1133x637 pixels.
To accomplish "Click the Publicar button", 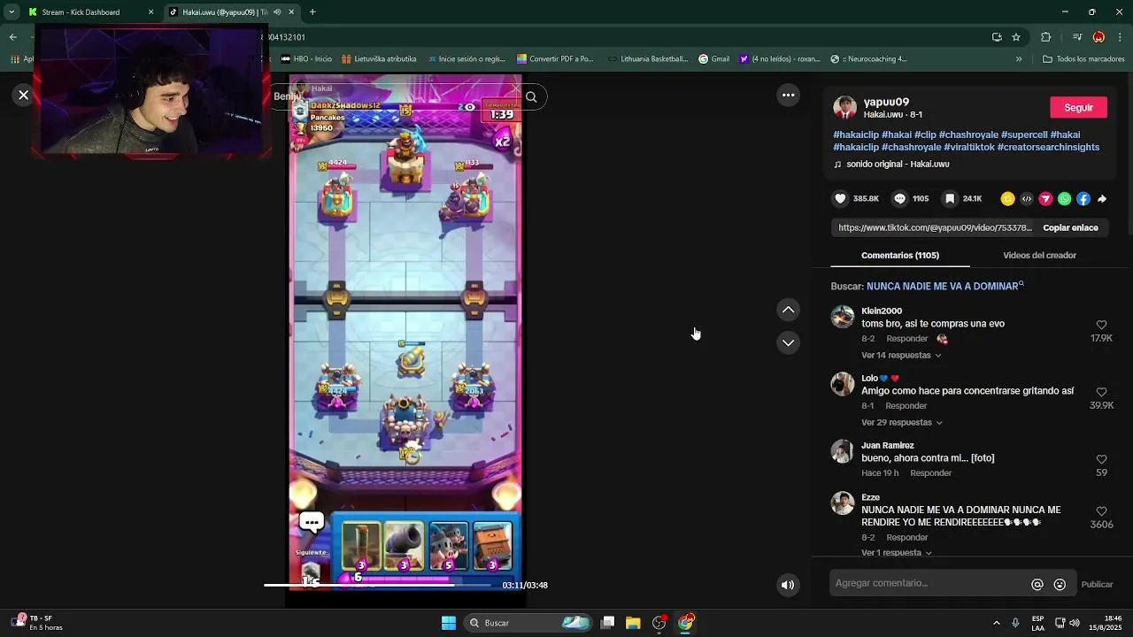I will coord(1097,584).
